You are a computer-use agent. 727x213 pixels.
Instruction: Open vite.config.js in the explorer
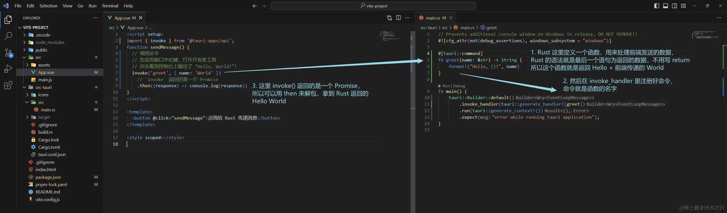click(60, 199)
